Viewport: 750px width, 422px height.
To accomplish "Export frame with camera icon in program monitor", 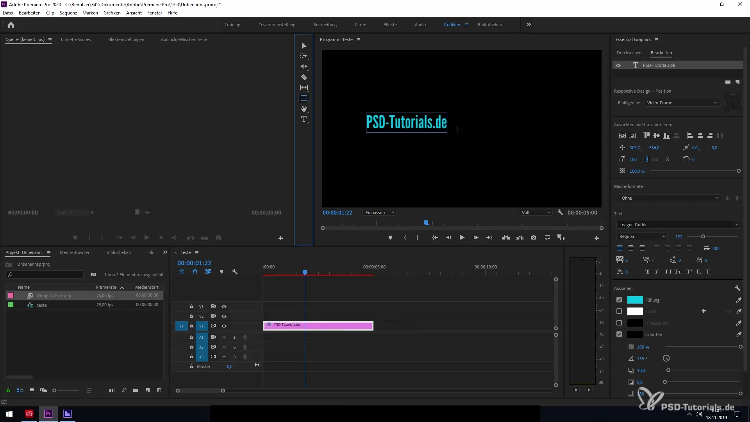I will coord(534,238).
